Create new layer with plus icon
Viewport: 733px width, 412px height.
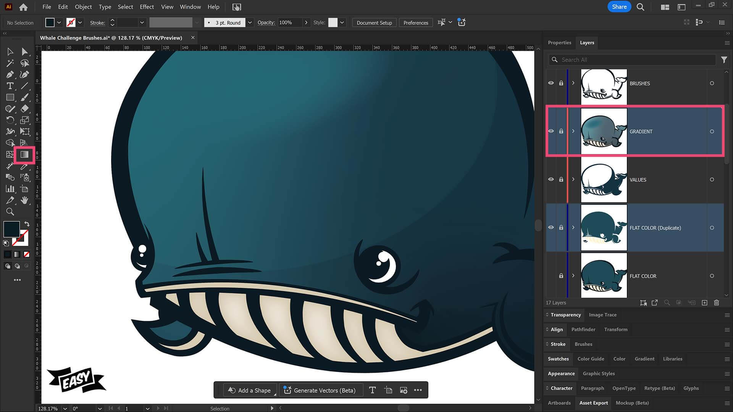(705, 303)
